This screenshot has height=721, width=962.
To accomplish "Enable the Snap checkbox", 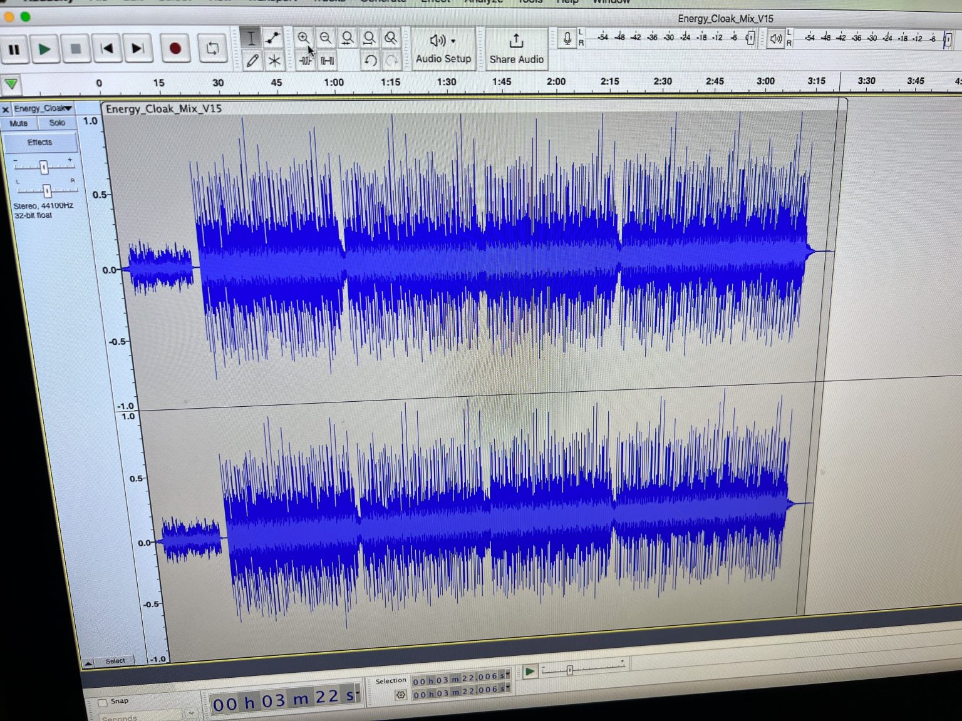I will coord(102,702).
